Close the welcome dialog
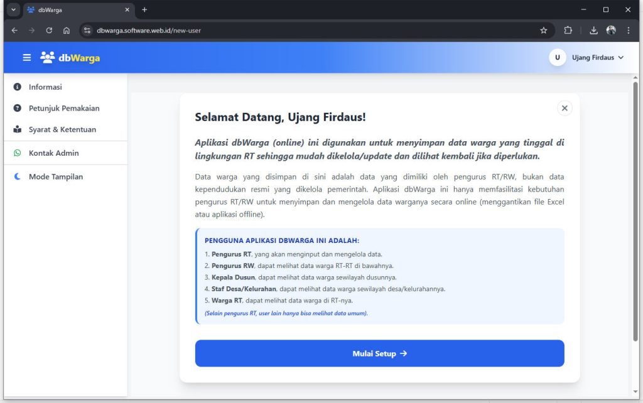 (x=565, y=108)
